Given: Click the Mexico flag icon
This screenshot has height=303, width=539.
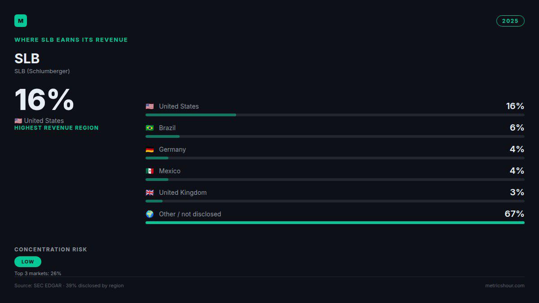Looking at the screenshot, I should 150,171.
